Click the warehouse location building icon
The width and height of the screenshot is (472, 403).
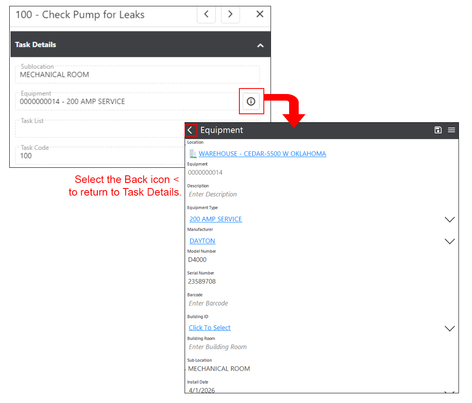point(193,154)
